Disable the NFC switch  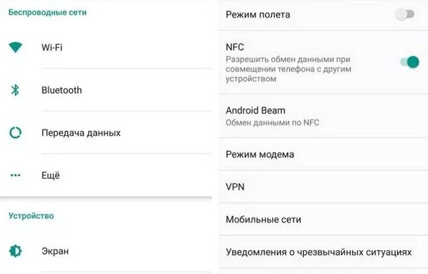pos(410,62)
